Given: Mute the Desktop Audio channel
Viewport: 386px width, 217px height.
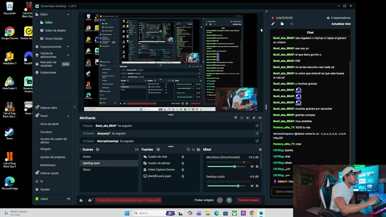Looking at the screenshot, I should coord(252,186).
